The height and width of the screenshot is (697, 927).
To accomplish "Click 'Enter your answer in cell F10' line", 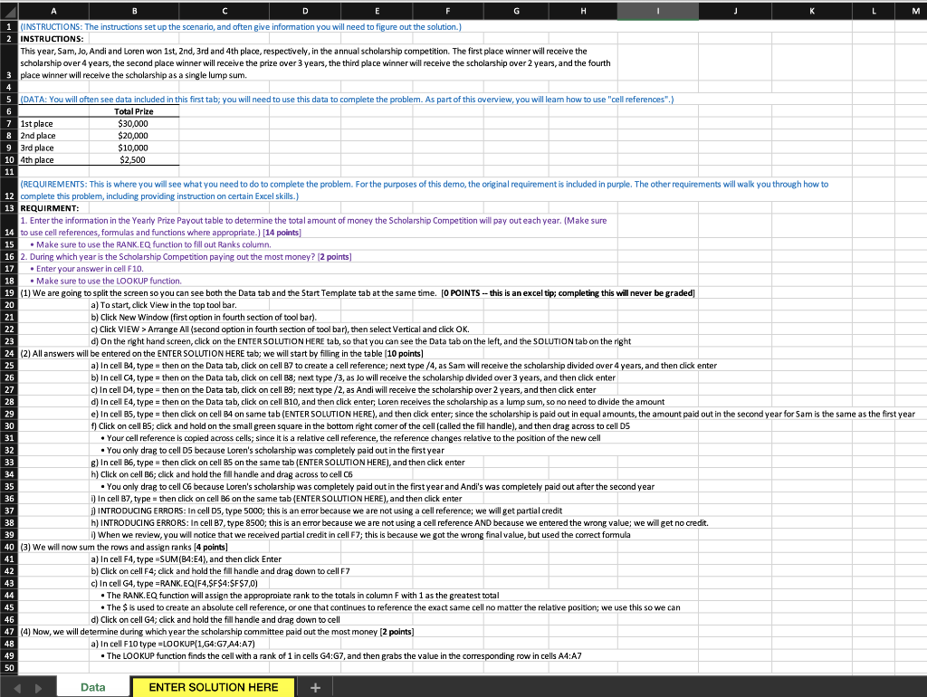I will pyautogui.click(x=86, y=269).
